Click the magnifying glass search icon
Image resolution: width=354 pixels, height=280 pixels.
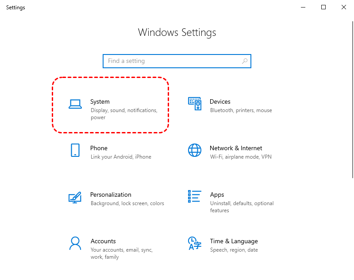tap(245, 61)
